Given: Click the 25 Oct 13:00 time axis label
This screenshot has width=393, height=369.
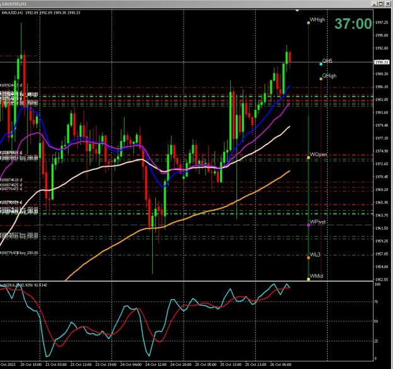Looking at the screenshot, I should pos(231,365).
